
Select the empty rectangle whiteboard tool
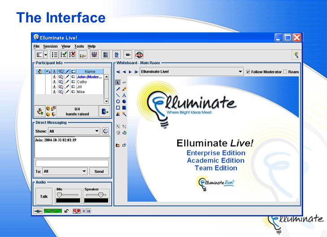point(118,108)
